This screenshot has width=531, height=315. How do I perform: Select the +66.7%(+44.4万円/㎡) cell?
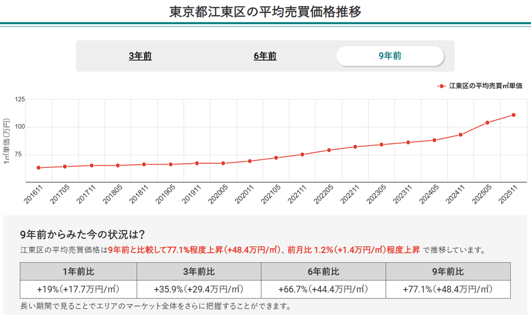(x=324, y=289)
